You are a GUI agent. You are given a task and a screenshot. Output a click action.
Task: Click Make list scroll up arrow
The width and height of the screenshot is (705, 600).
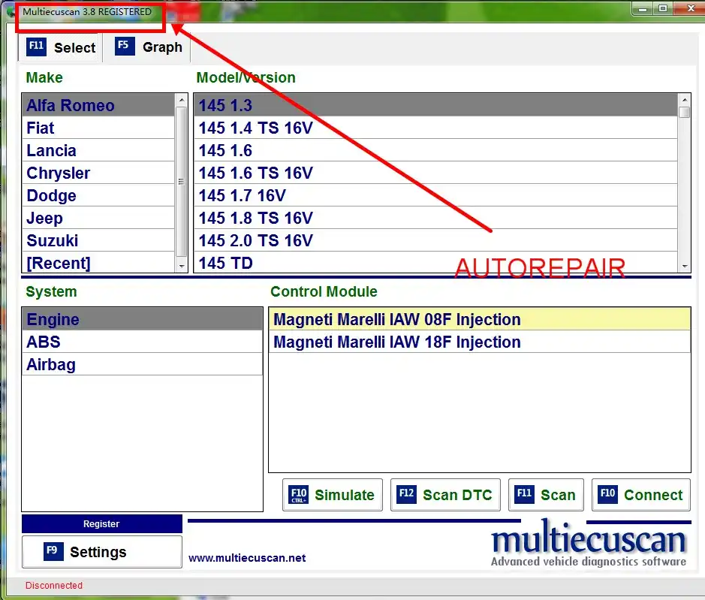click(x=181, y=100)
